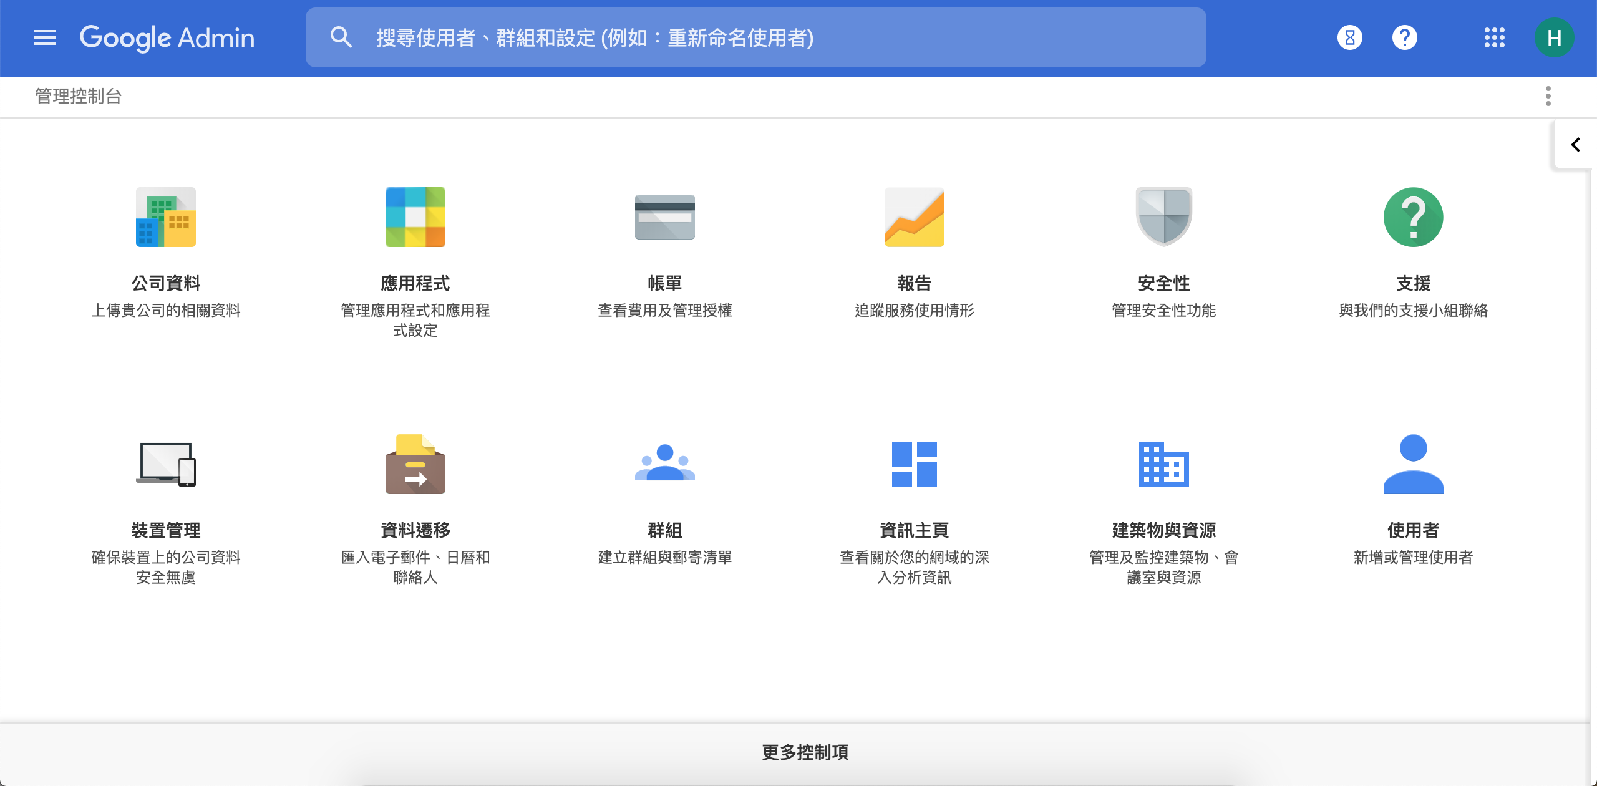
Task: Click the search users and settings field
Action: click(x=755, y=37)
